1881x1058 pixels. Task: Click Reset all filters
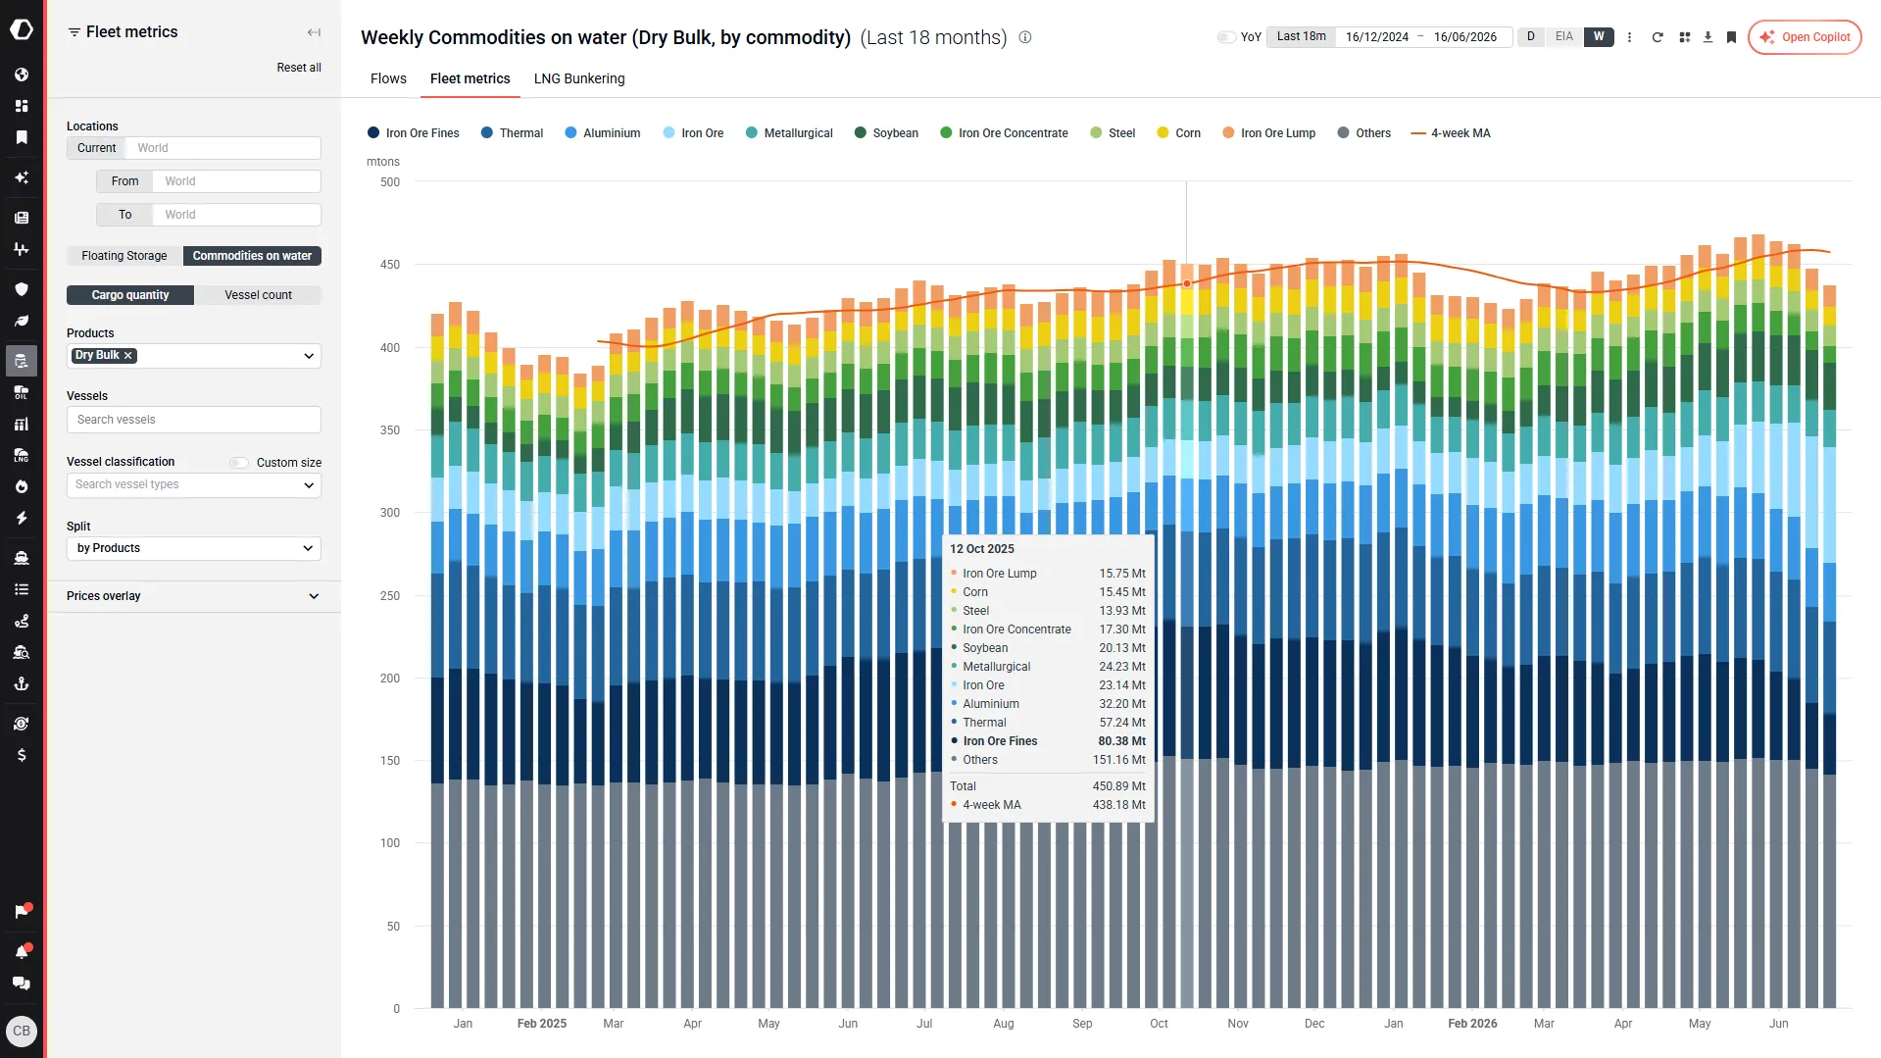tap(299, 68)
